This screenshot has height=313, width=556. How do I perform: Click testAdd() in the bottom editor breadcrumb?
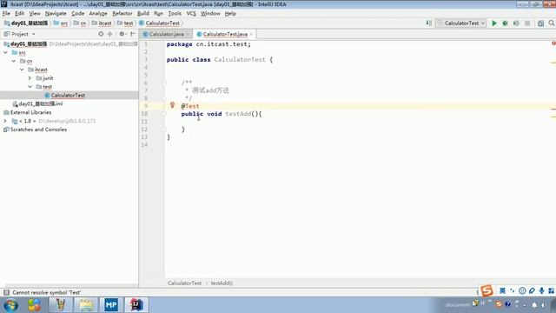pyautogui.click(x=222, y=283)
